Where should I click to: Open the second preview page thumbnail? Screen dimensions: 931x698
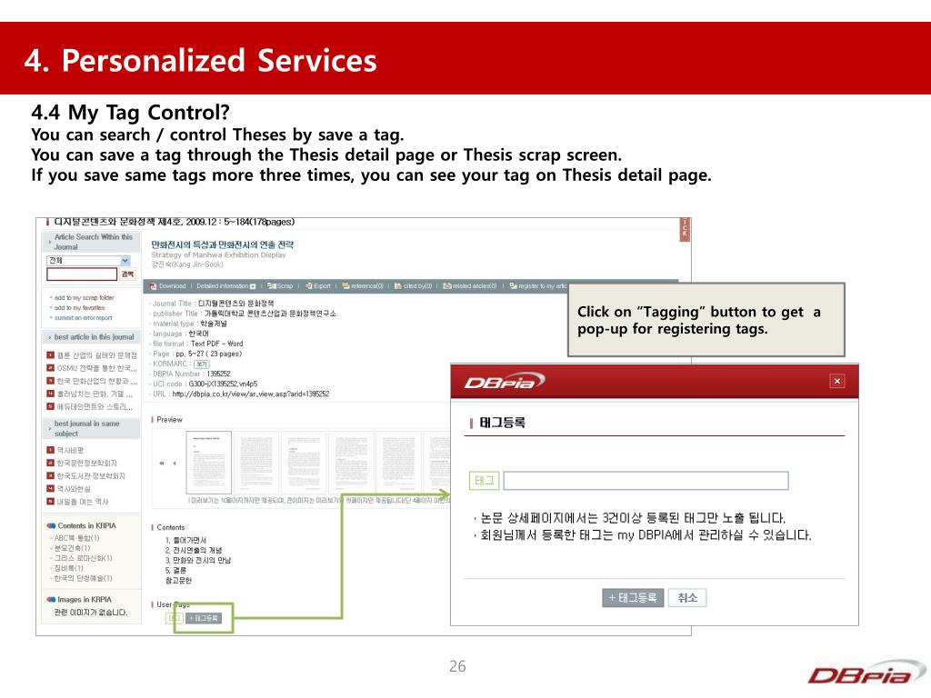pos(256,463)
